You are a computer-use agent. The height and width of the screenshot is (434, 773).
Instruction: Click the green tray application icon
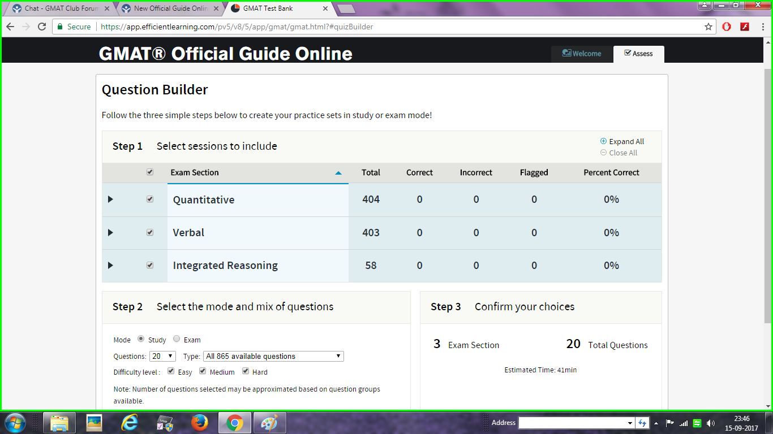point(697,423)
